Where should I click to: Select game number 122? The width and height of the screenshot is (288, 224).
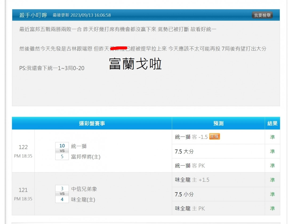23,147
